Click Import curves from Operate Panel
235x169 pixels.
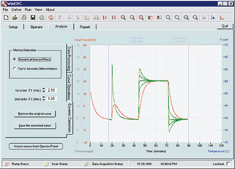coord(36,147)
